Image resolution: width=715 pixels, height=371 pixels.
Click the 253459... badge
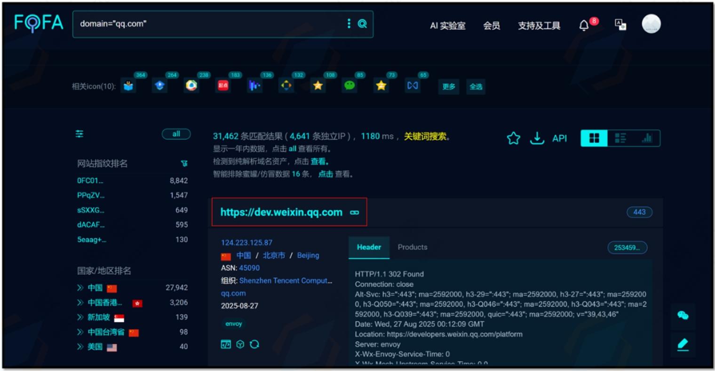click(x=627, y=247)
